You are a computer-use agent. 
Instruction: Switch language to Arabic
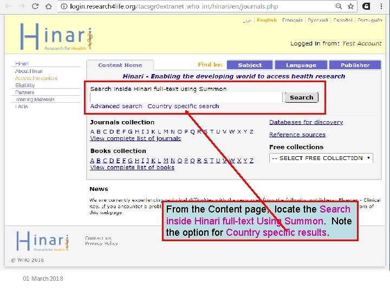coord(247,21)
